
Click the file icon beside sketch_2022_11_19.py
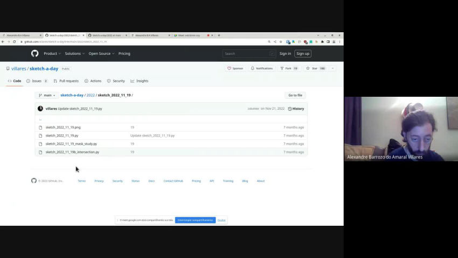tap(40, 135)
